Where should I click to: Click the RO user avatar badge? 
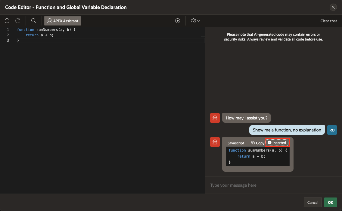332,130
